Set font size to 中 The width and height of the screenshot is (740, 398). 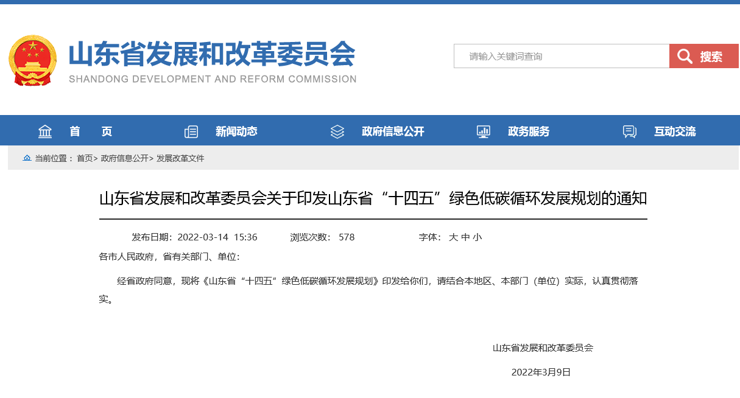[465, 237]
